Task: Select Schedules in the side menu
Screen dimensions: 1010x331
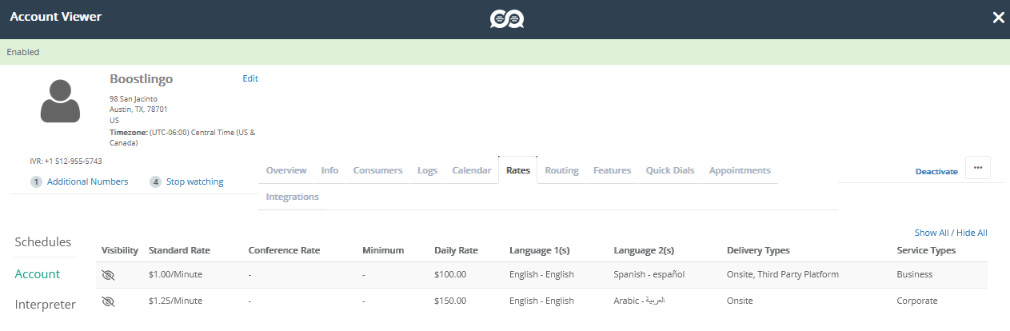Action: 43,241
